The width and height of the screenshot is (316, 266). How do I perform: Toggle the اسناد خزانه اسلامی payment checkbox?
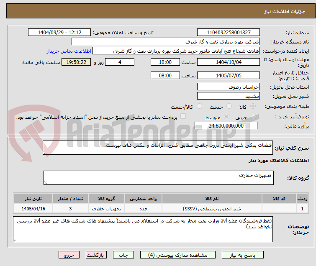(183, 116)
